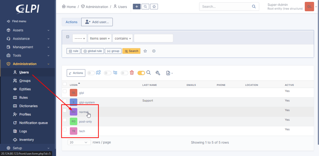Tick the checkbox for normal row

(x=65, y=110)
